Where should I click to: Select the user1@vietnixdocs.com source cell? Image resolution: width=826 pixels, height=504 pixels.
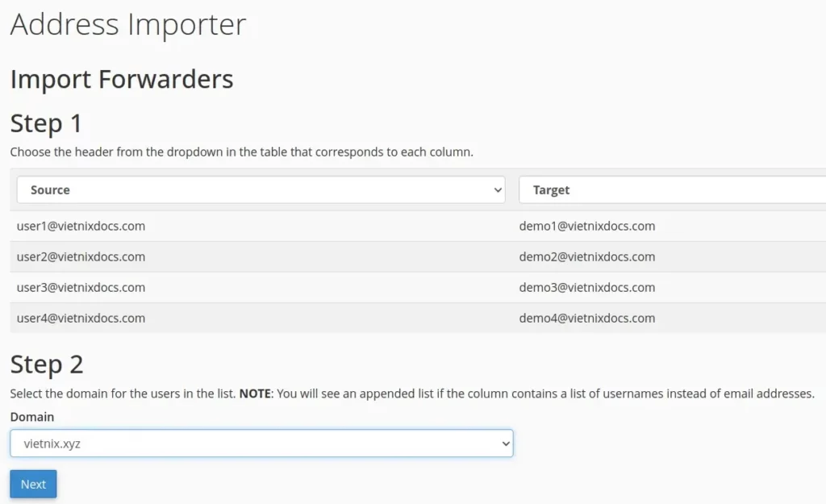tap(81, 226)
